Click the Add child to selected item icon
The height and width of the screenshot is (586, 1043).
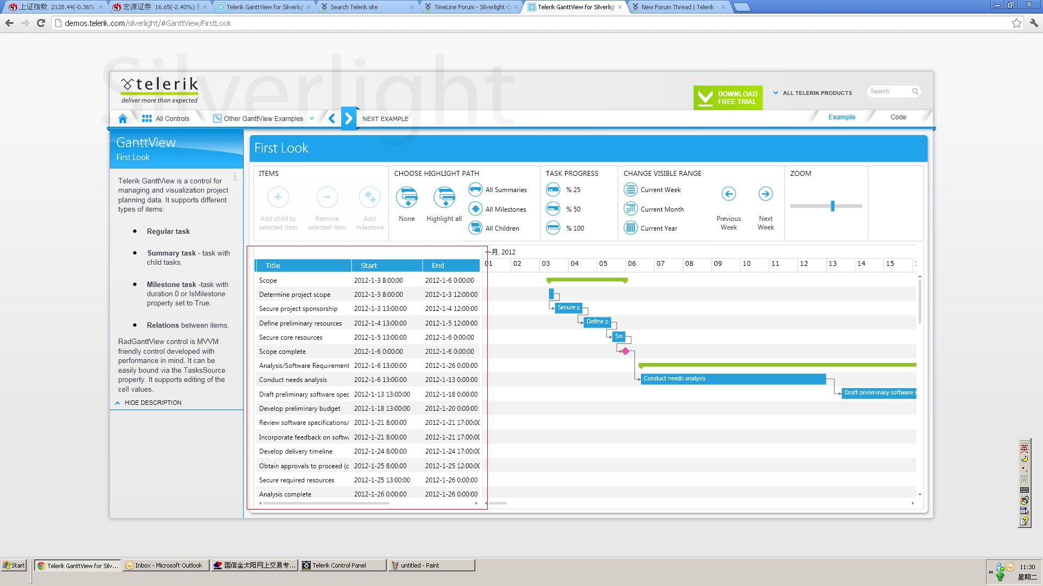pos(278,197)
